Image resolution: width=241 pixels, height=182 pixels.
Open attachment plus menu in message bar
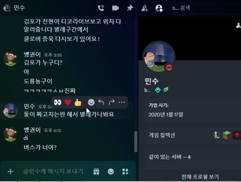pos(11,171)
